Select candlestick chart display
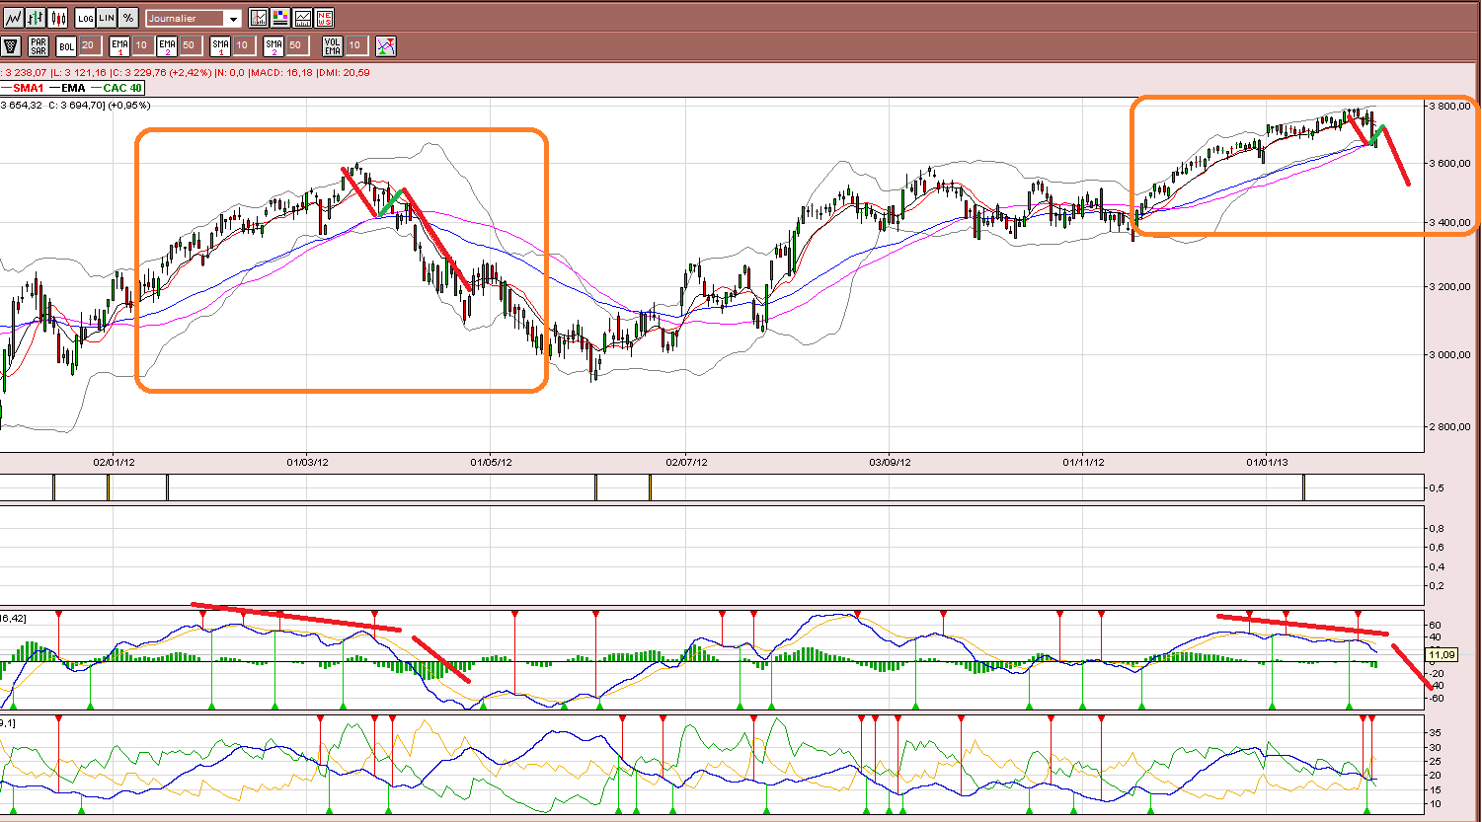 (x=58, y=18)
